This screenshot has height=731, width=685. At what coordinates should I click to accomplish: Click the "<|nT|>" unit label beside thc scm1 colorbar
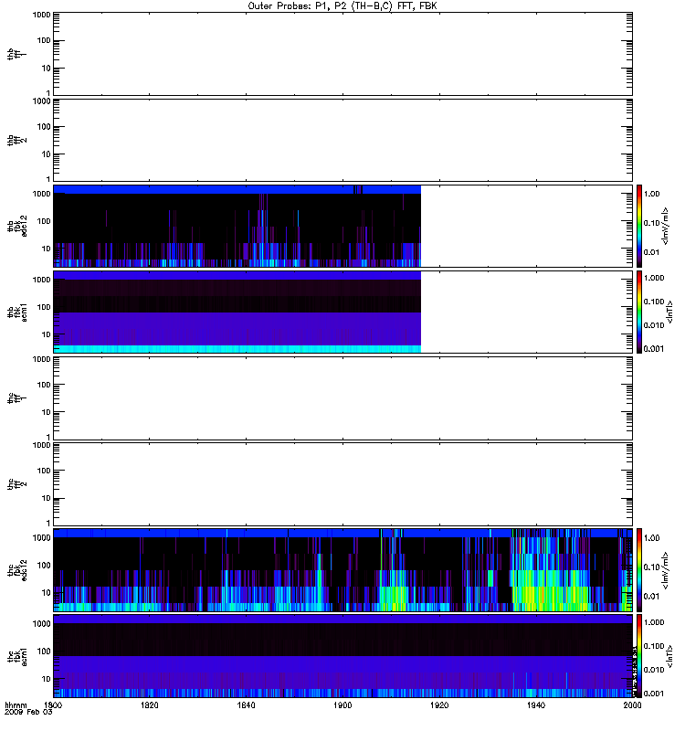tap(669, 656)
